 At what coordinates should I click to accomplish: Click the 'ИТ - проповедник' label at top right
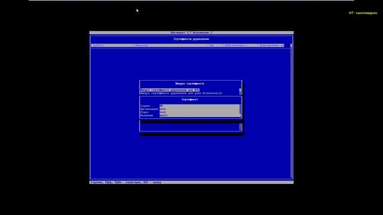(363, 13)
